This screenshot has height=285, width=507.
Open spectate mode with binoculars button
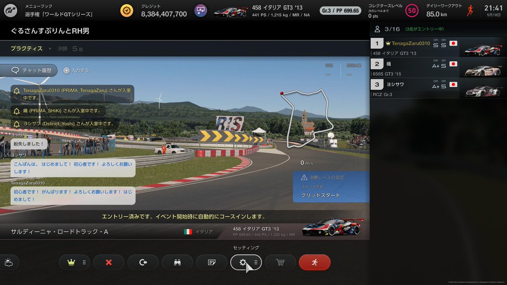[x=177, y=262]
